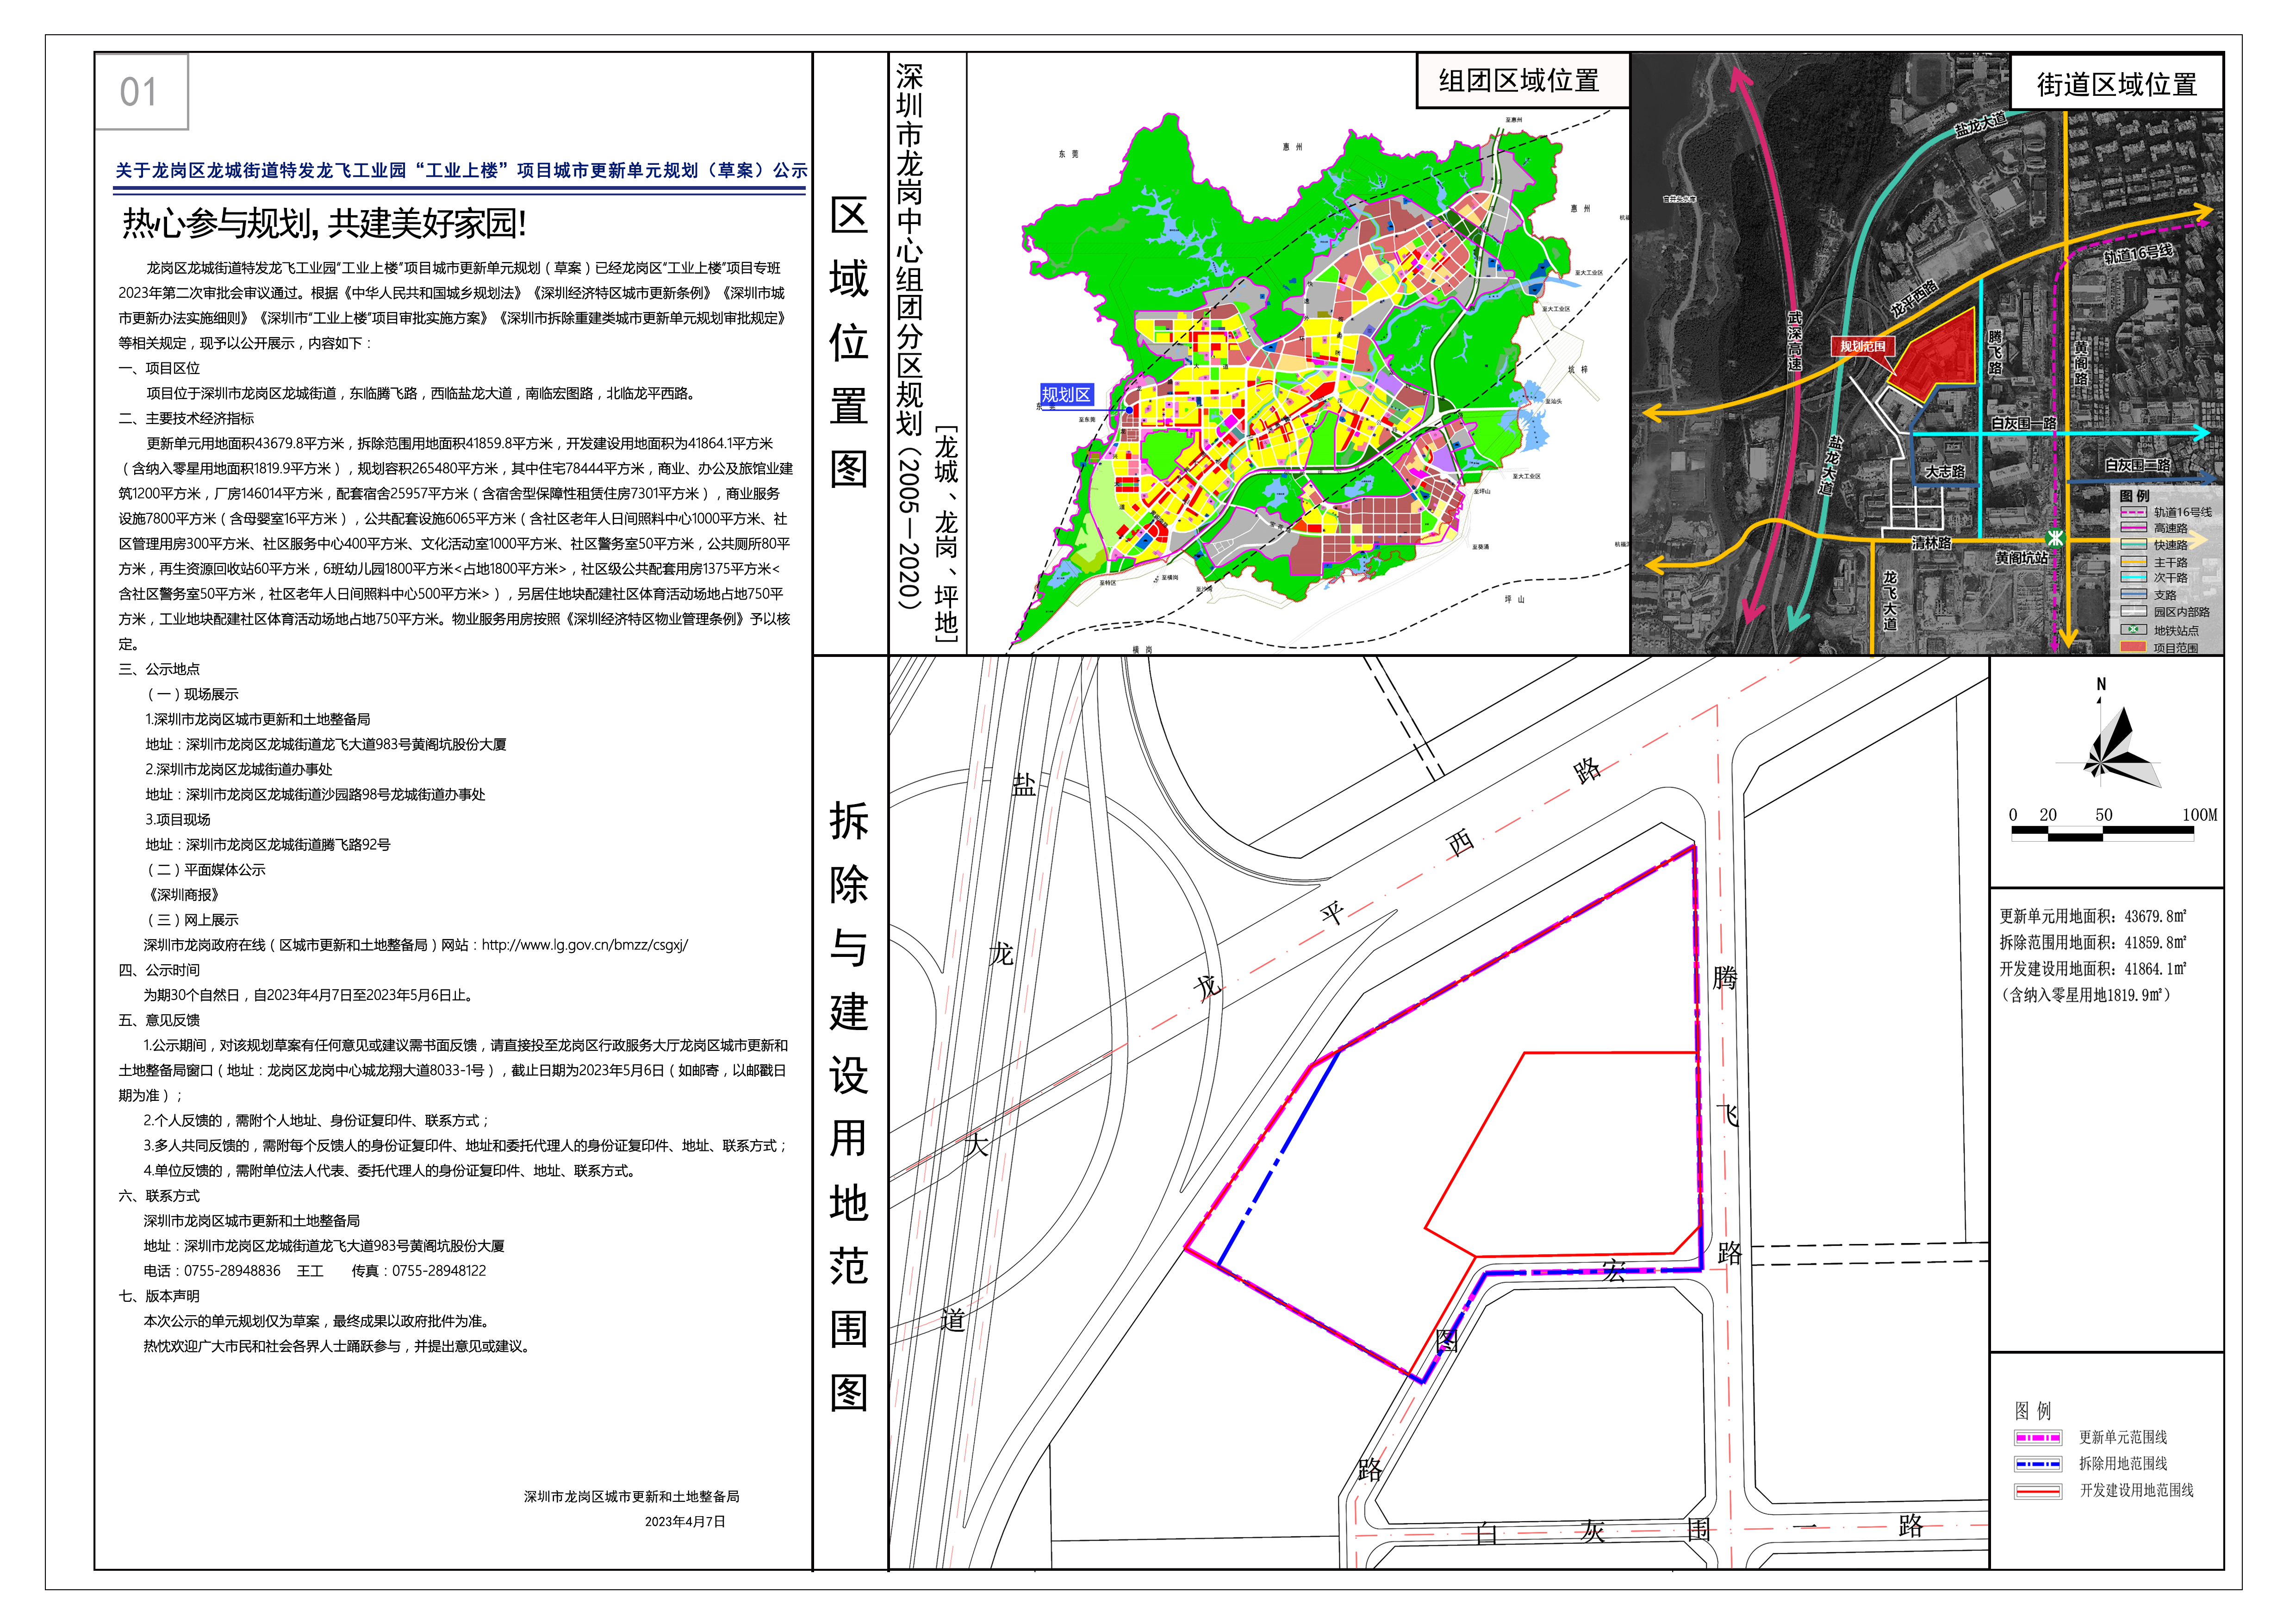The image size is (2296, 1624).
Task: Click heading 六、联系方式
Action: pos(159,1196)
